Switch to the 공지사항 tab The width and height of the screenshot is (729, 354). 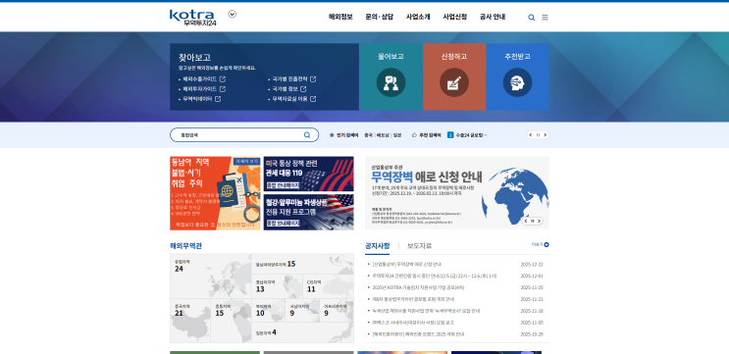377,246
